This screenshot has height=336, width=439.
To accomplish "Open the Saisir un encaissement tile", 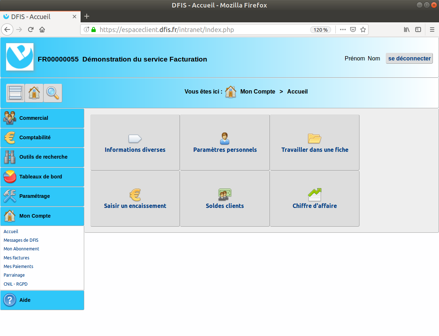I will pos(135,199).
